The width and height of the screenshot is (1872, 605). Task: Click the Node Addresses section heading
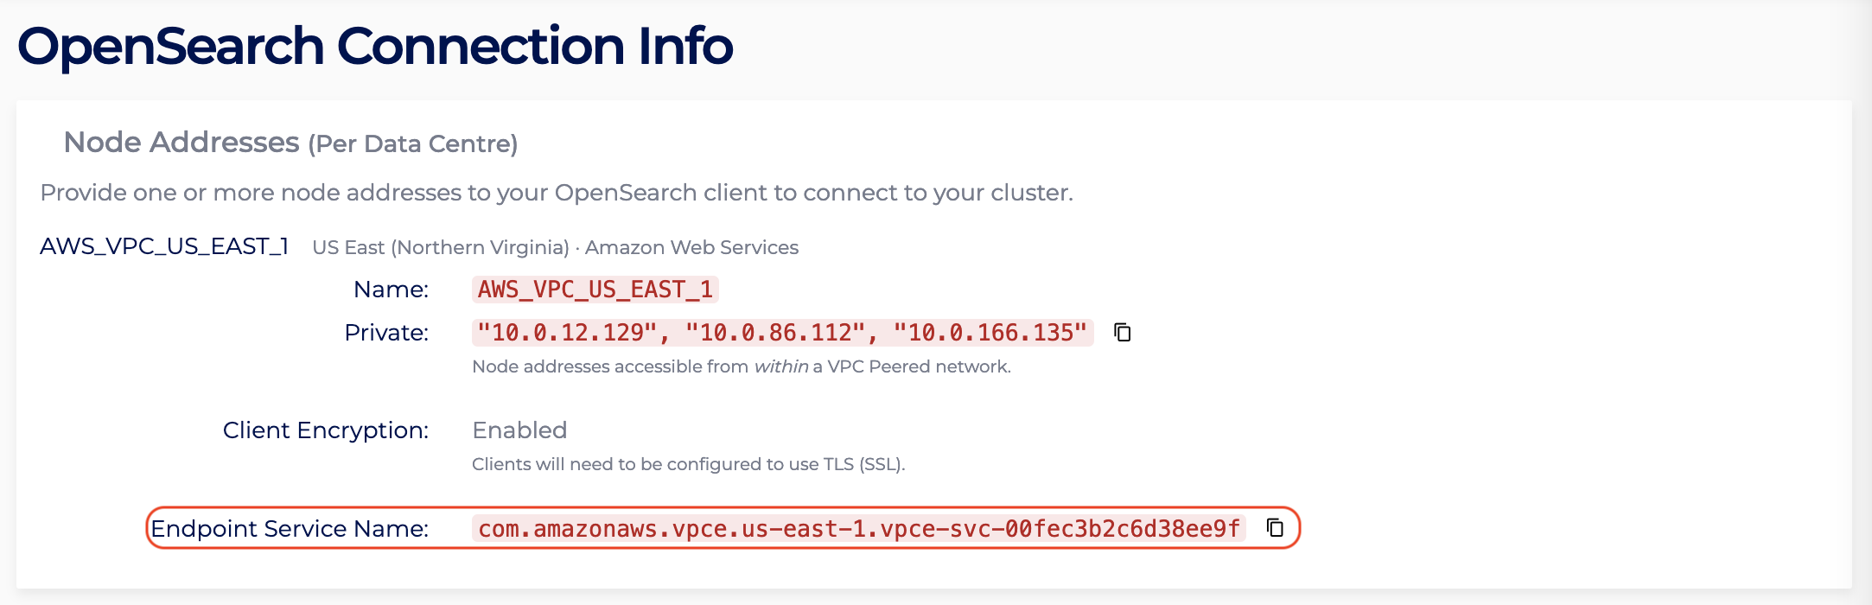(x=181, y=143)
